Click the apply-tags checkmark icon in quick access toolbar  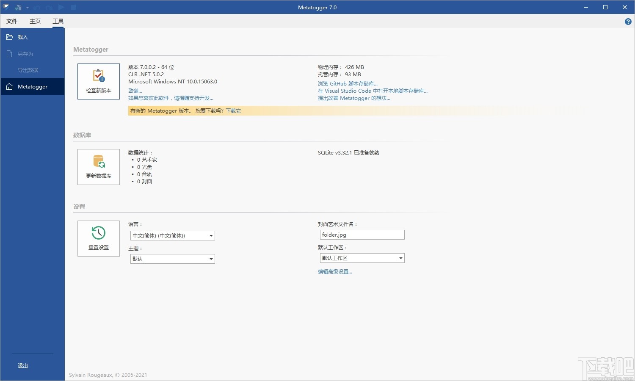click(x=18, y=7)
